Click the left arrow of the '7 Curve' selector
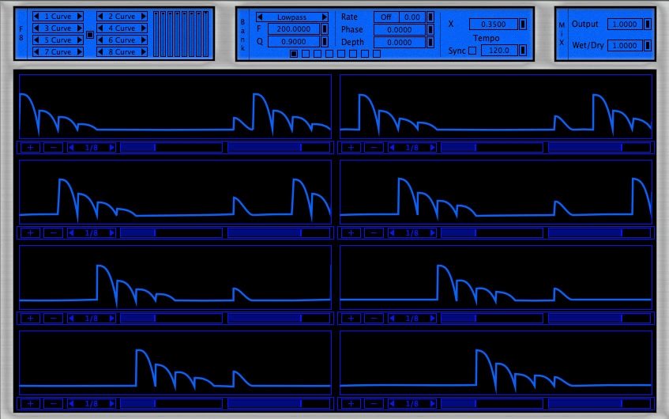 click(x=36, y=52)
